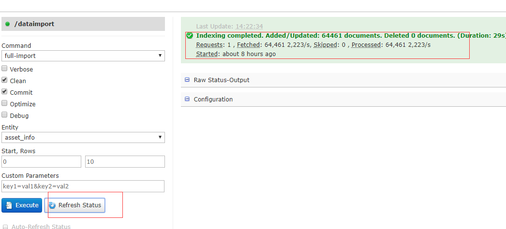Uncheck the Commit checkbox
This screenshot has width=506, height=229.
click(5, 92)
